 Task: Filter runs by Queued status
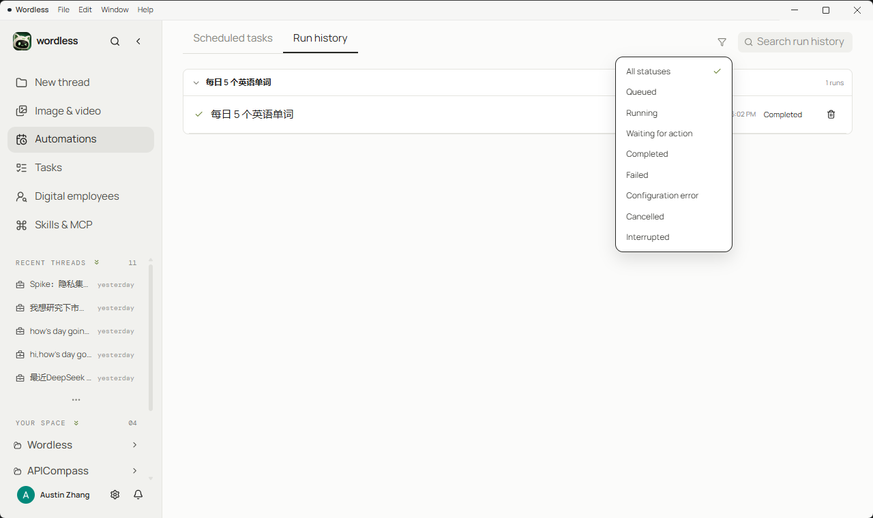tap(674, 92)
